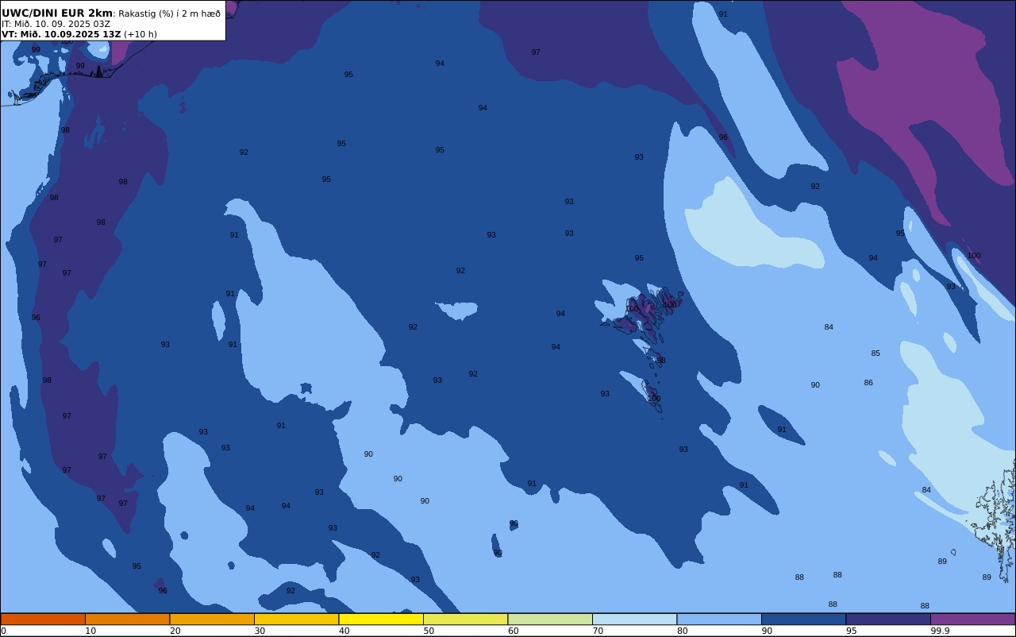Select the orange 10–20 legend swatch
The height and width of the screenshot is (637, 1016).
[127, 619]
